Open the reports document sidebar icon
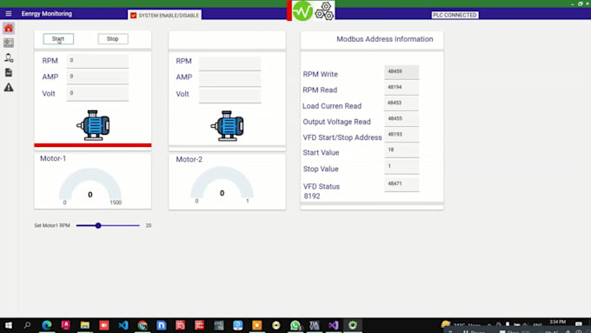 [x=9, y=72]
